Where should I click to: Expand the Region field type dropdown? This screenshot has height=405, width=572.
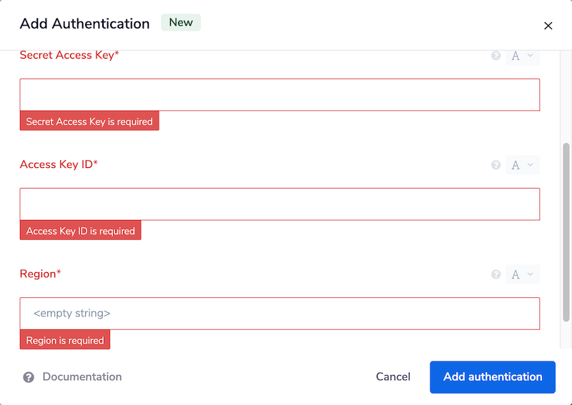523,274
